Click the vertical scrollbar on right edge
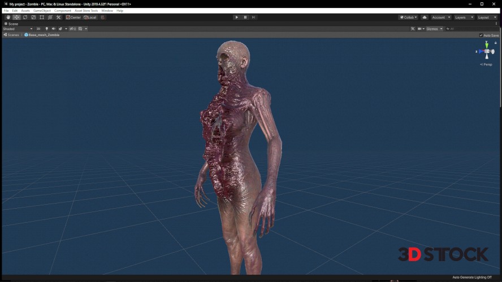 (x=500, y=67)
